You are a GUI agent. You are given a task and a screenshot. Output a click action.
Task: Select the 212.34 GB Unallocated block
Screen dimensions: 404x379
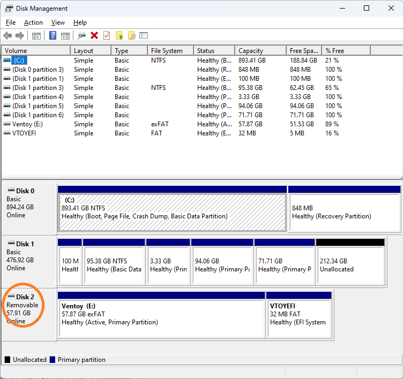point(350,265)
